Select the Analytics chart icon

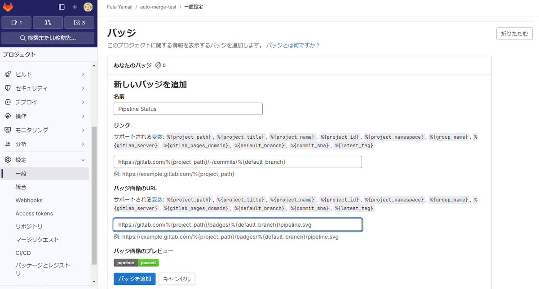[8, 144]
